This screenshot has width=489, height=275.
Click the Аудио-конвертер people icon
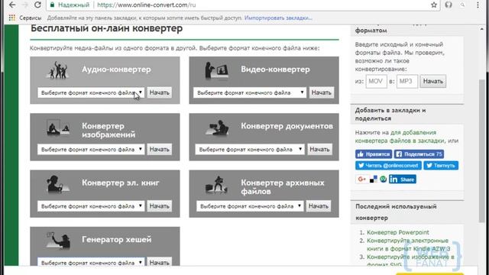(x=57, y=70)
